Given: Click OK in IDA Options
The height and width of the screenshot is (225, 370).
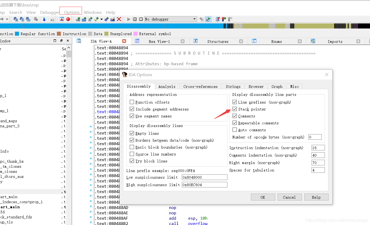Looking at the screenshot, I should (263, 197).
